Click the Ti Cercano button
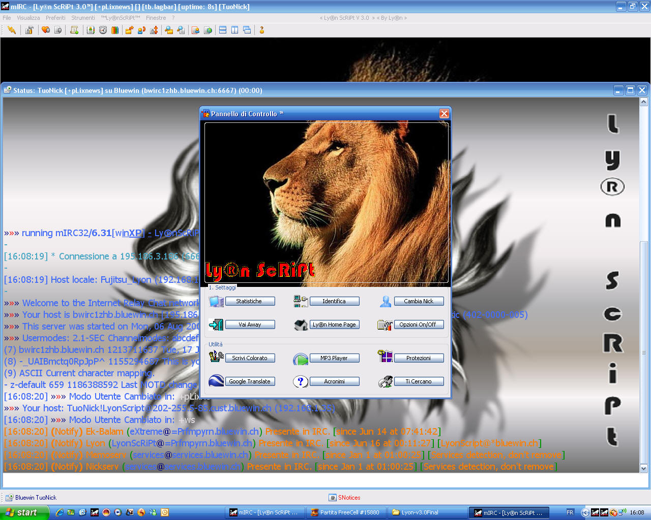The image size is (651, 520). [x=419, y=381]
